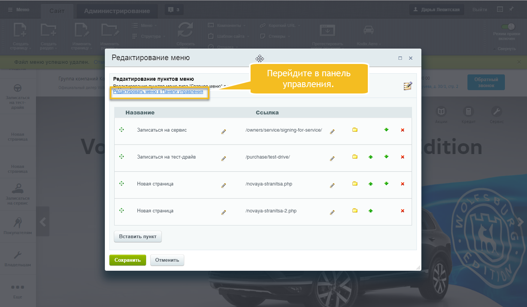Delete the Записаться на тест-драйв menu item
The image size is (527, 307).
point(403,157)
